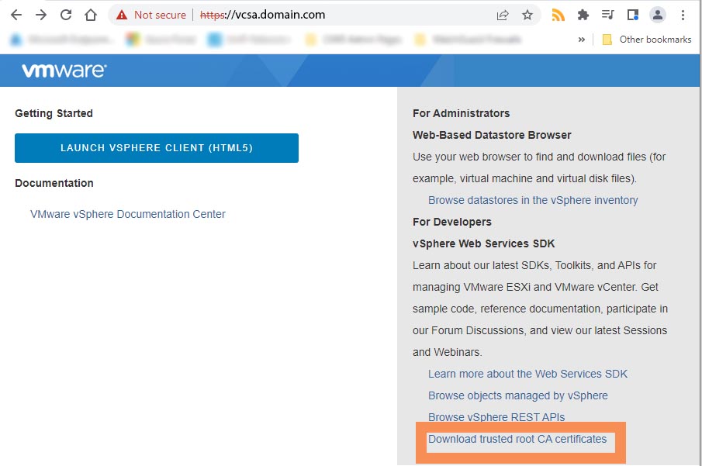The height and width of the screenshot is (466, 702).
Task: Open the user profile avatar
Action: point(657,15)
